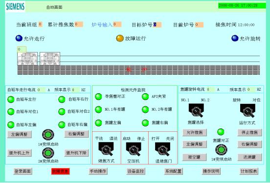The image size is (270, 183).
Task: Click the green 焦罐右偏 lamp
Action: [x=145, y=123]
